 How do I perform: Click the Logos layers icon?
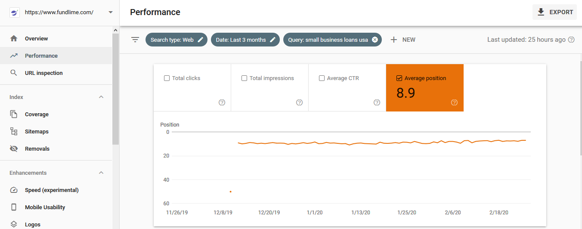click(x=14, y=224)
